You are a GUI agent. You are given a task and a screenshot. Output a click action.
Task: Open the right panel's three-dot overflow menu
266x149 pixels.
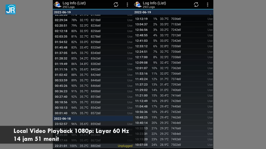point(208,5)
